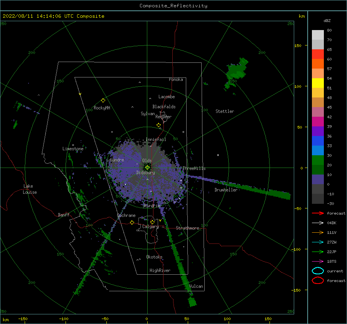Click the Stettler town label
The height and width of the screenshot is (324, 347).
coord(225,111)
